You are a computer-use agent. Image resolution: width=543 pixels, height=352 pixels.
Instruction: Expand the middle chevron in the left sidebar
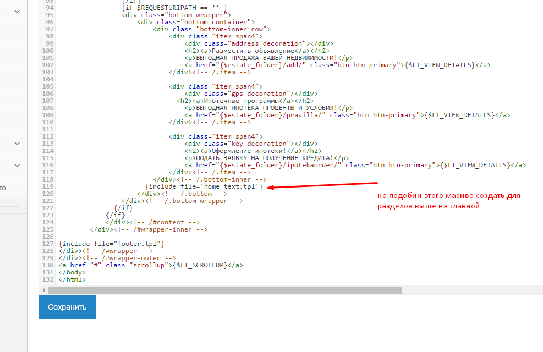(17, 144)
